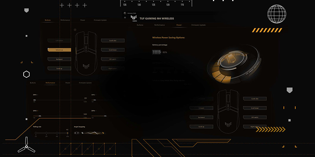Open the hamburger menu beside the TUF logo

(x=125, y=17)
